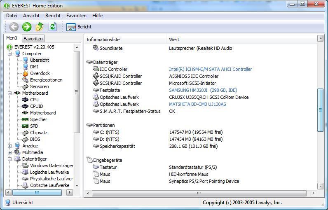Click the tree panel scroll-down arrow
Image resolution: width=328 pixels, height=210 pixels.
[x=77, y=186]
